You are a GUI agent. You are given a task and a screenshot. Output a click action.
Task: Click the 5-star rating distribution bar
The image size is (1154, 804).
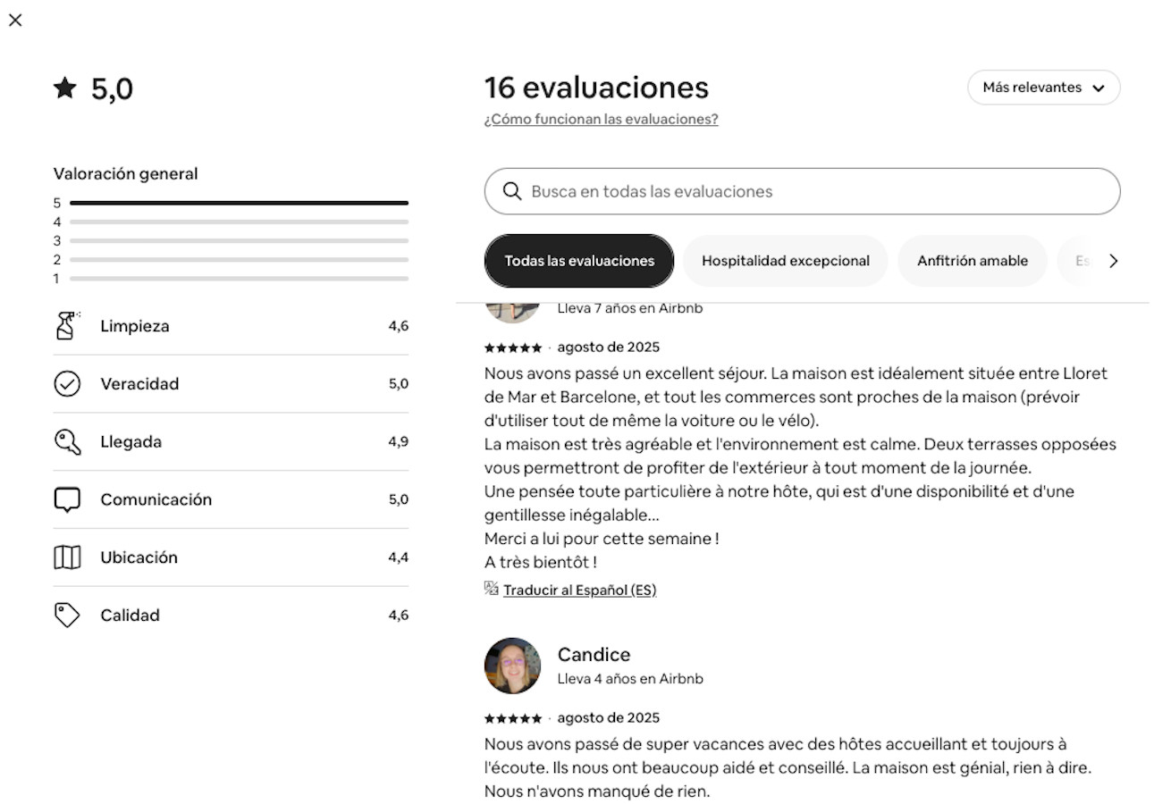point(239,203)
